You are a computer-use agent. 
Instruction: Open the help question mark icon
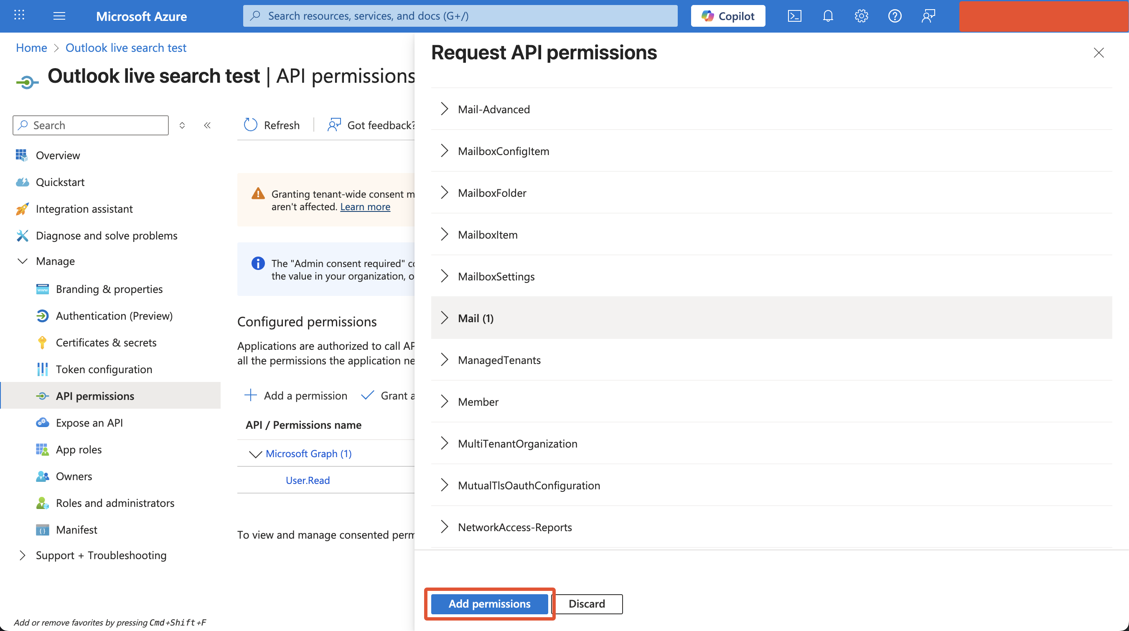pyautogui.click(x=894, y=16)
